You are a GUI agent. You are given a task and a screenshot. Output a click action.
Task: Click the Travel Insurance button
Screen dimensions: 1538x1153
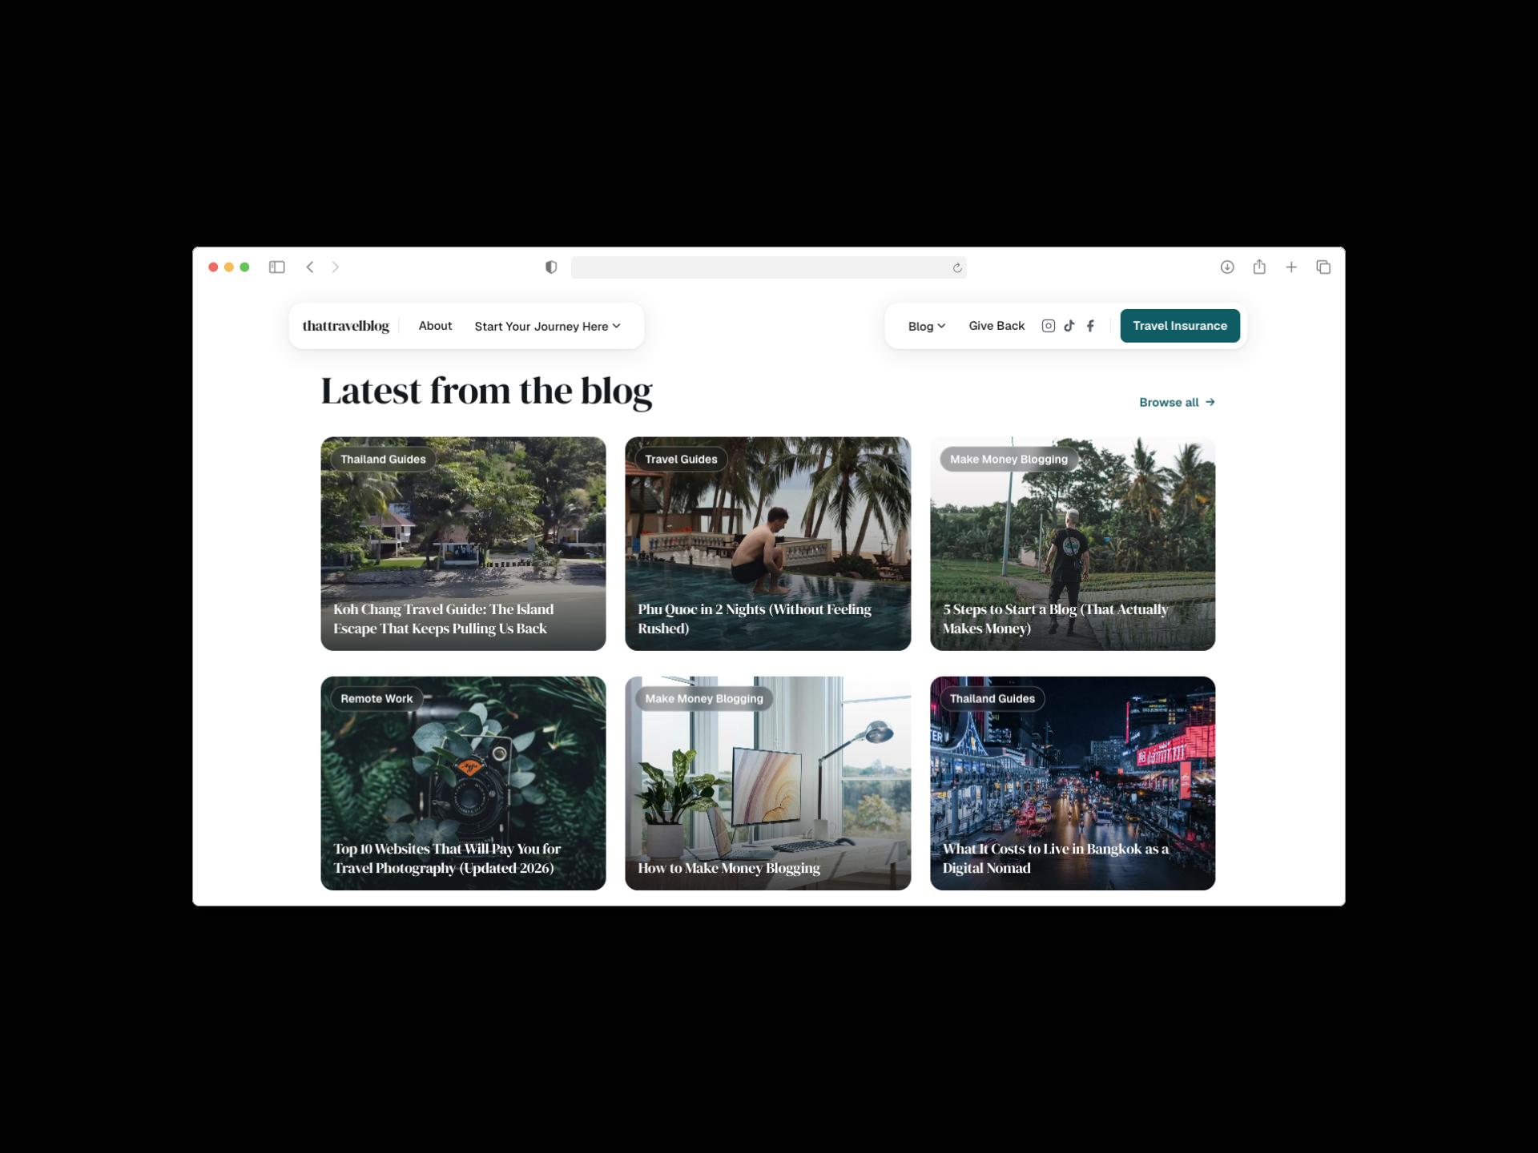click(x=1180, y=326)
